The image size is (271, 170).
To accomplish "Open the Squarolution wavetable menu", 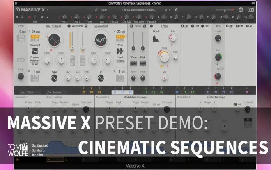I will click(101, 26).
